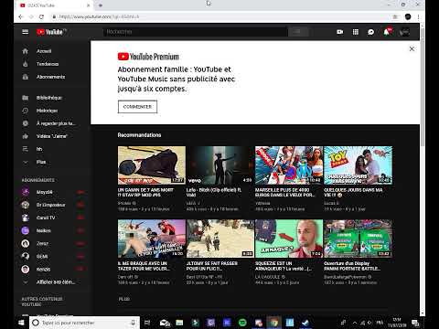Open the Toy Story 'QUELQUES JOURS' thumbnail
Screen dimensions: 439x329
(x=358, y=165)
